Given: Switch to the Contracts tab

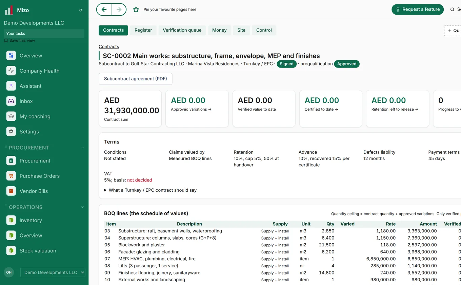Looking at the screenshot, I should pos(113,30).
